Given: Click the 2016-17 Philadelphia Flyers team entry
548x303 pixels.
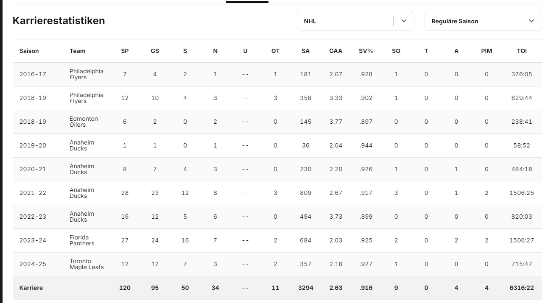Looking at the screenshot, I should pyautogui.click(x=87, y=74).
